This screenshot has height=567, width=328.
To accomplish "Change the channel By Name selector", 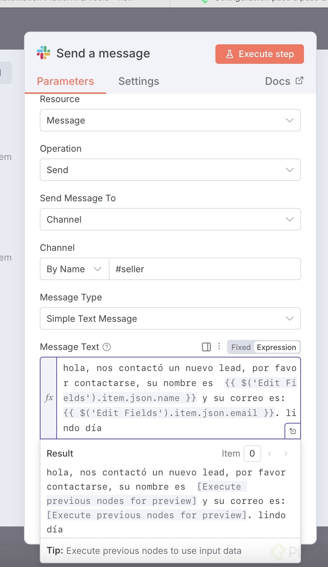I will [74, 269].
